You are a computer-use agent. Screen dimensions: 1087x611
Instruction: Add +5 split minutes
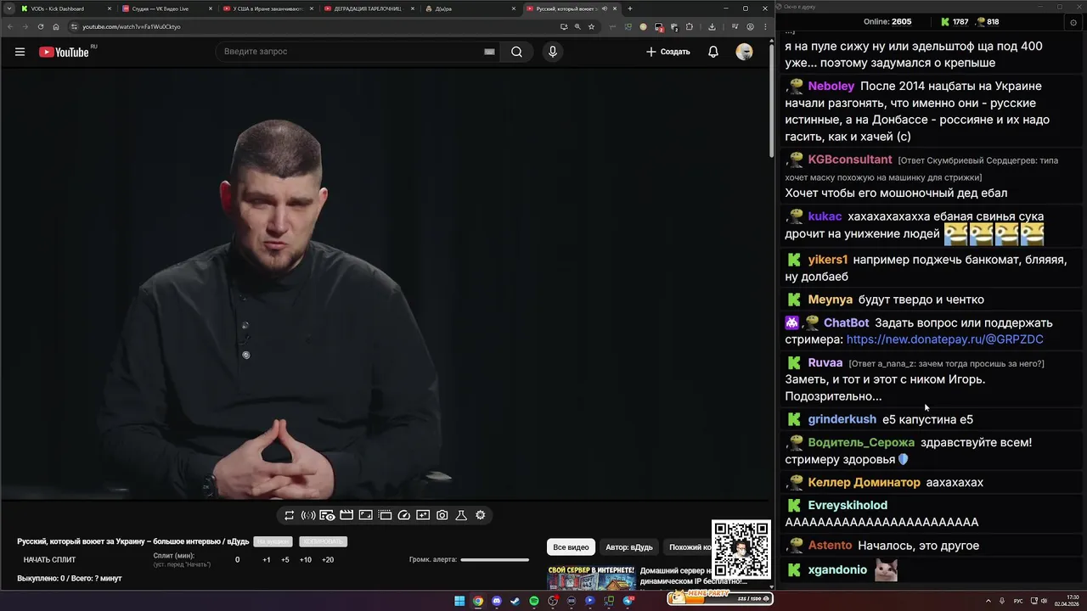coord(285,559)
